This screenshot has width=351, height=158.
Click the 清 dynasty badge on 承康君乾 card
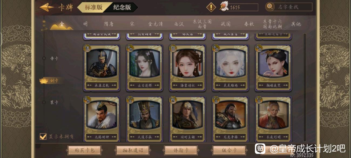coord(87,48)
